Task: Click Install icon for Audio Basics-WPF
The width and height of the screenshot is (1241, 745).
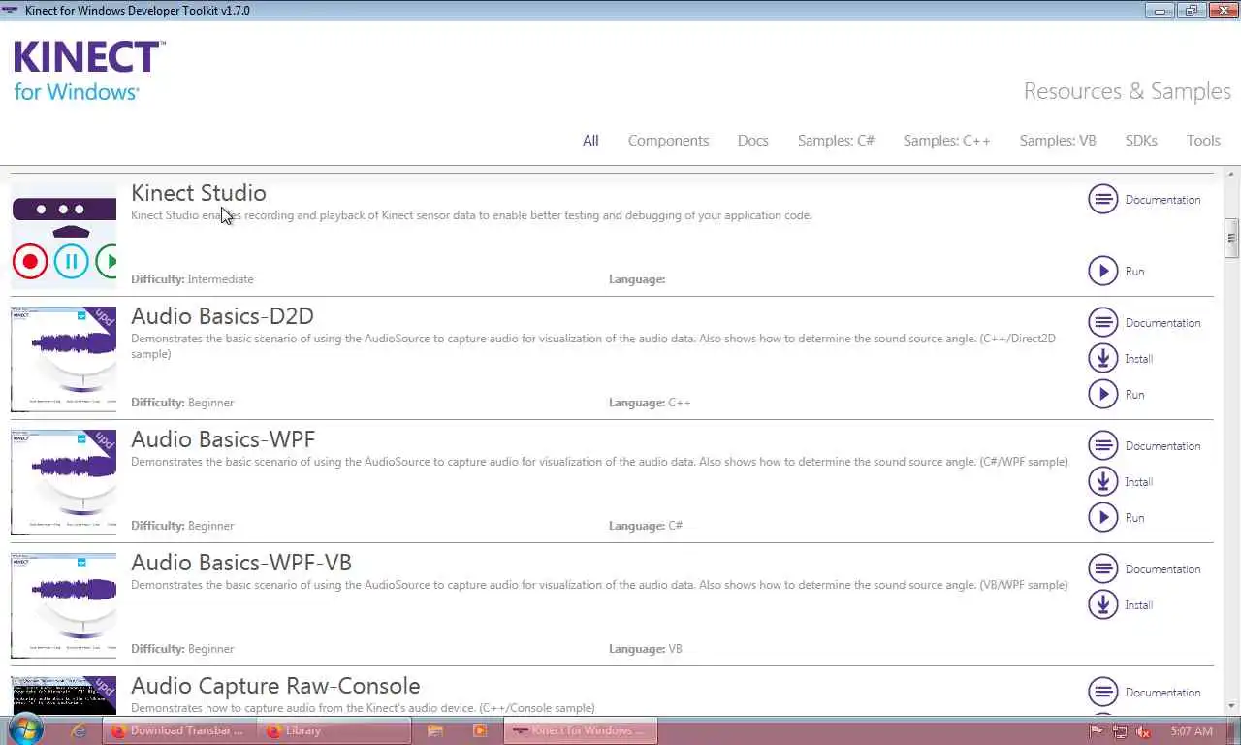Action: (x=1102, y=481)
